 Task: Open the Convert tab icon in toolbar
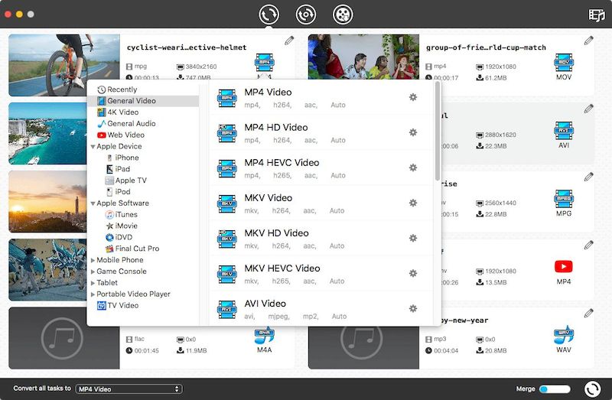[269, 15]
